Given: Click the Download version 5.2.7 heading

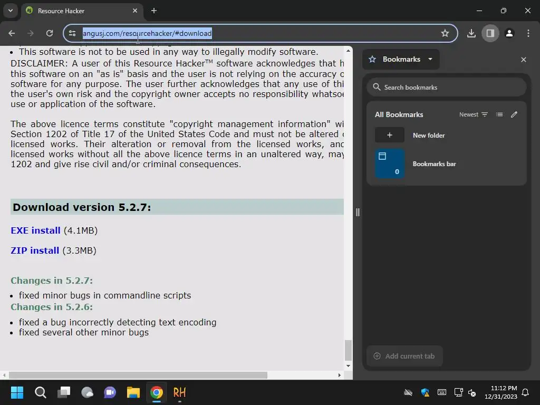Looking at the screenshot, I should coord(82,207).
